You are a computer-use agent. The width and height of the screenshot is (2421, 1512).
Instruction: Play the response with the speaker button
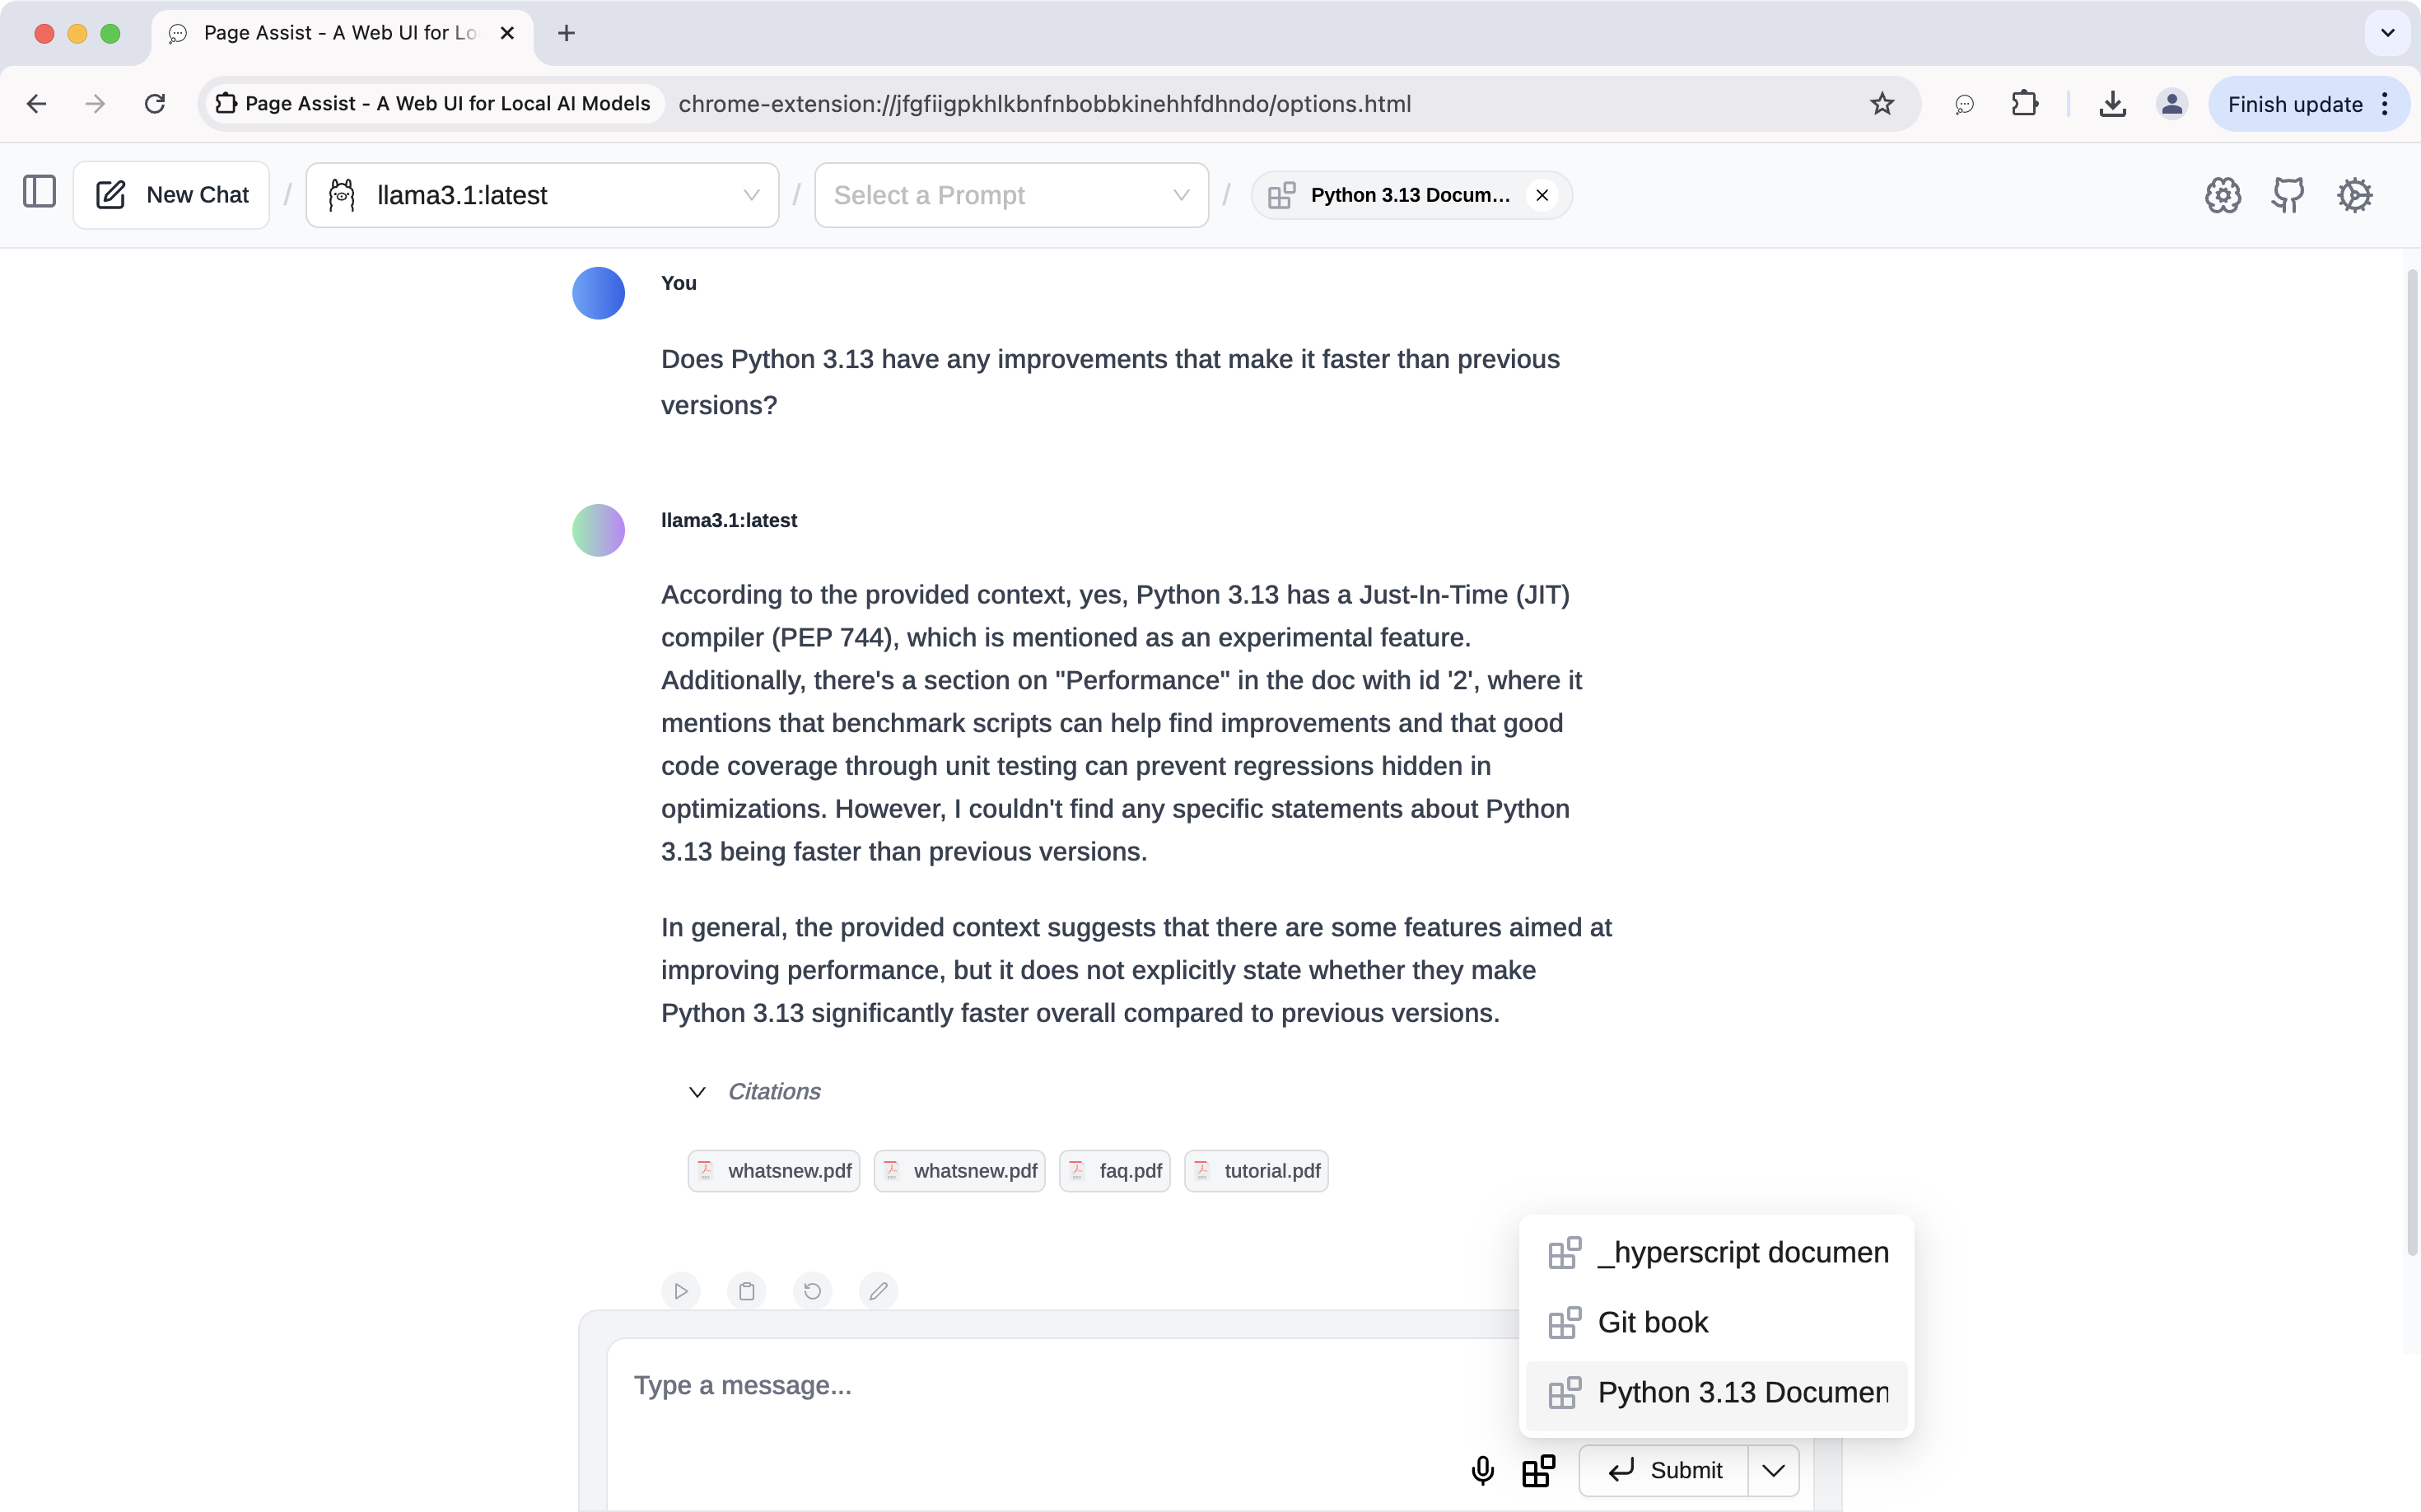click(681, 1291)
